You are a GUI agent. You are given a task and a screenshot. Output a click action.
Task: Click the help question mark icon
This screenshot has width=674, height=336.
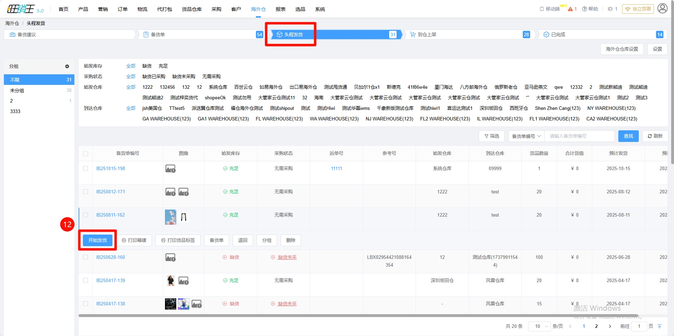click(x=584, y=9)
